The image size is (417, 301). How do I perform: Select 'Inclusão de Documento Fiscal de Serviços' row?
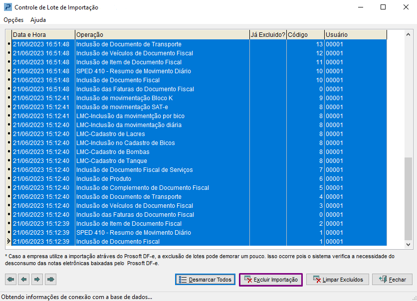pyautogui.click(x=199, y=170)
